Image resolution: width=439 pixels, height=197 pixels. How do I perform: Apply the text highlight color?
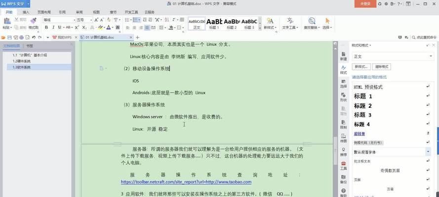tap(100, 28)
